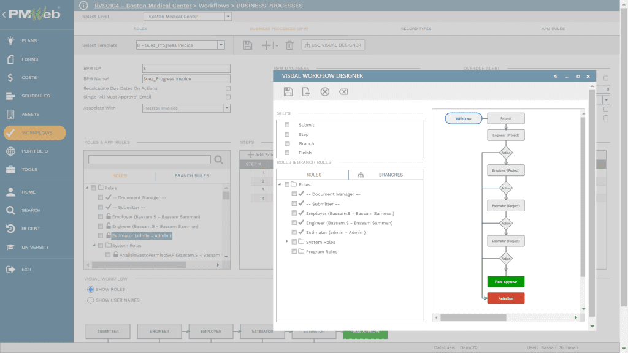Click the Rejection red node
Image resolution: width=628 pixels, height=353 pixels.
point(506,298)
